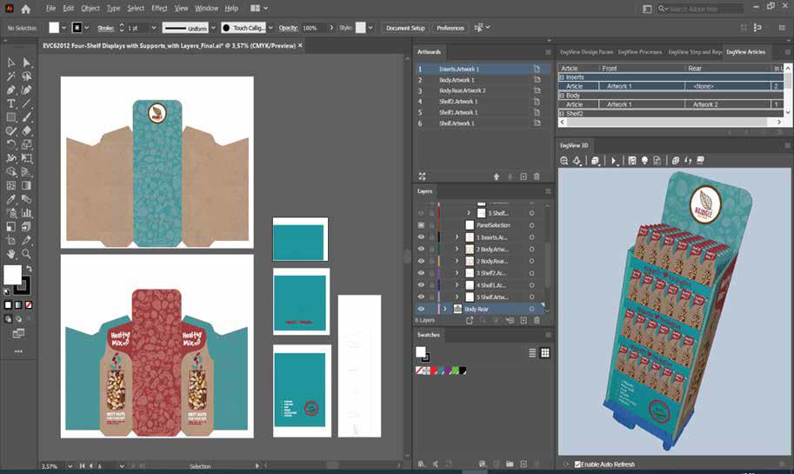Switch to EngView Processes tab
This screenshot has height=474, width=794.
[x=639, y=52]
